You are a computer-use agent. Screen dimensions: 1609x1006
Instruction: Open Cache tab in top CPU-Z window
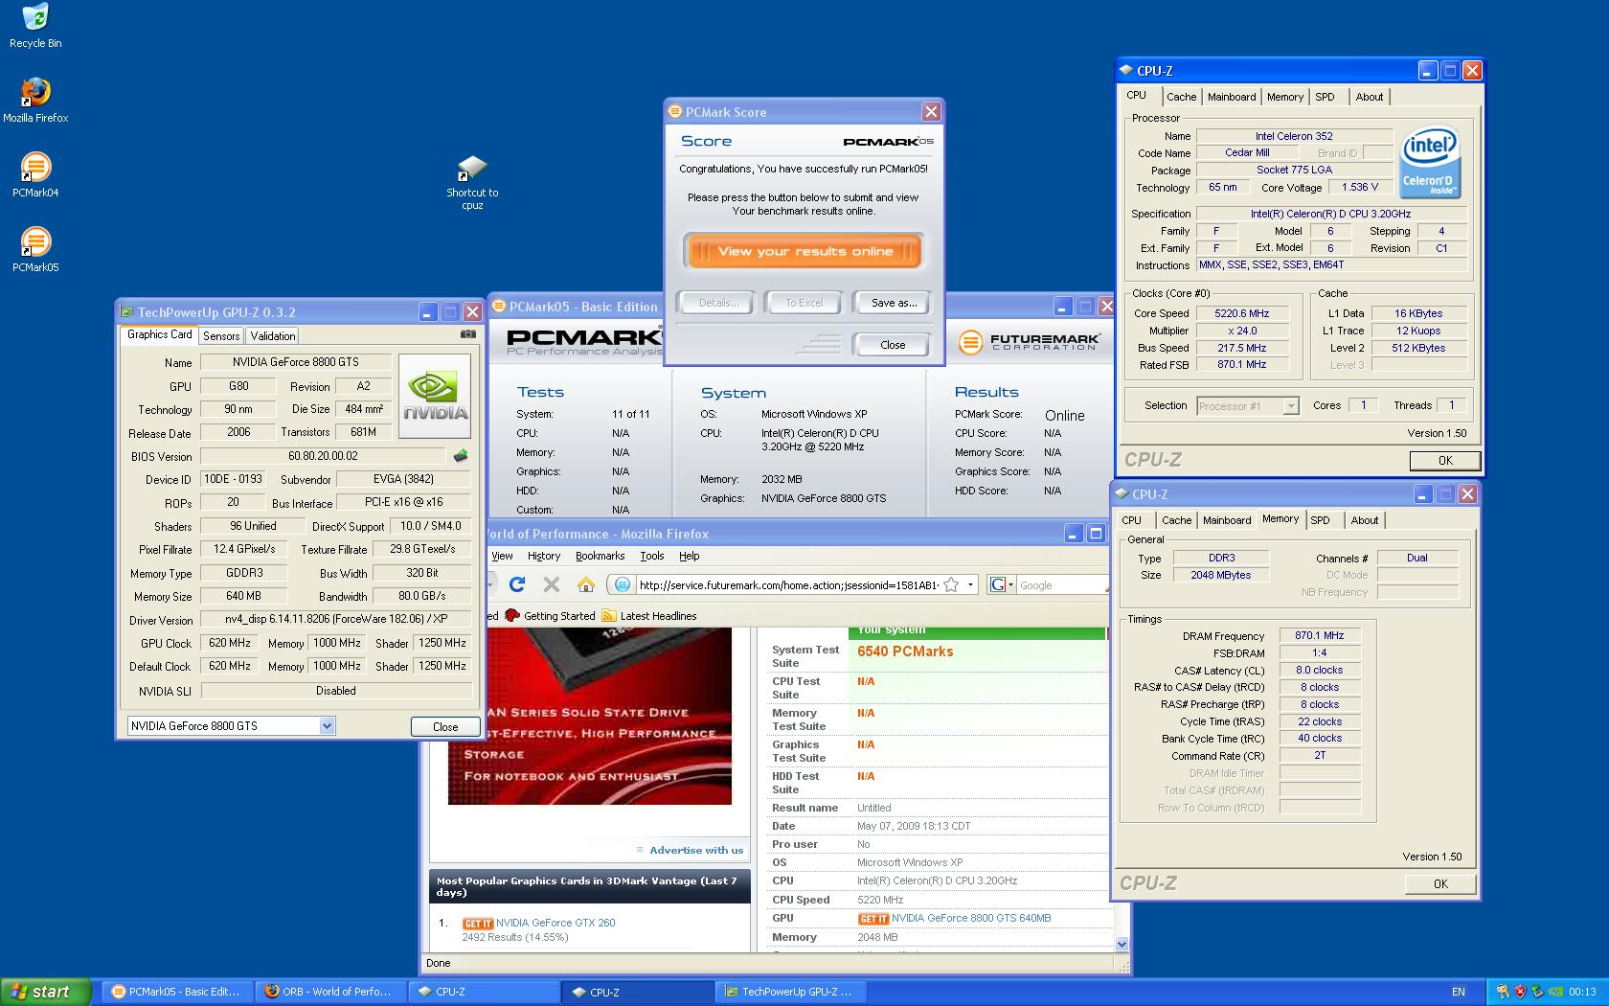1181,97
